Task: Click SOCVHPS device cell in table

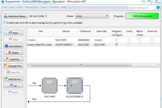Action: tap(66, 40)
